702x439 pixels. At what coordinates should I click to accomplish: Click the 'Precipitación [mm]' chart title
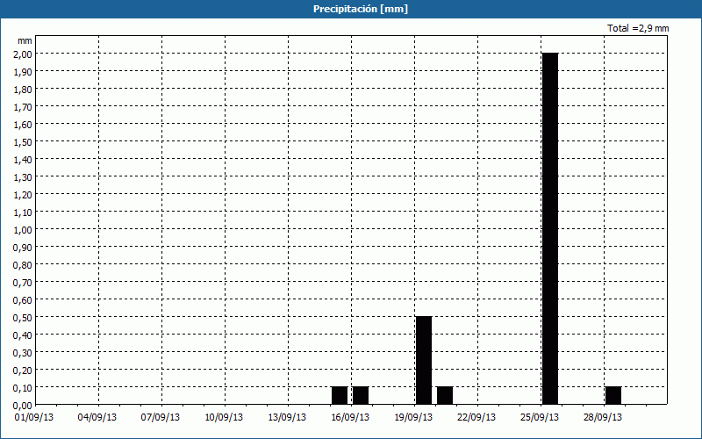(x=361, y=9)
